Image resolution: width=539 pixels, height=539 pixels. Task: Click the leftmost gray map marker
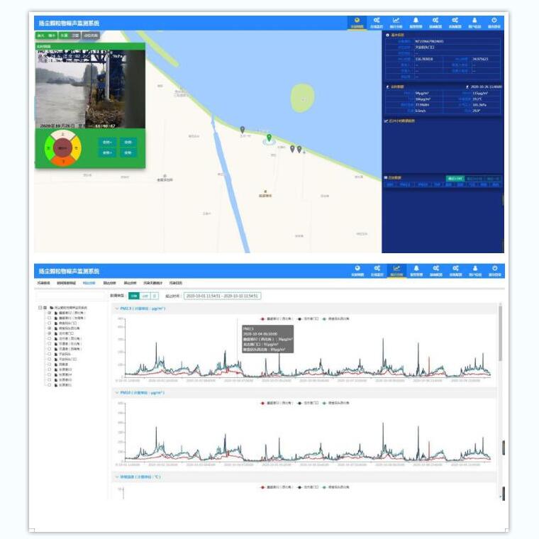pyautogui.click(x=243, y=130)
